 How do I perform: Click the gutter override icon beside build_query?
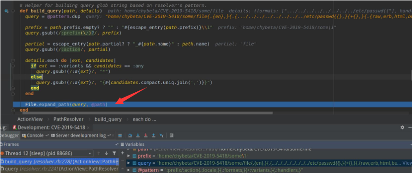pyautogui.click(x=6, y=11)
